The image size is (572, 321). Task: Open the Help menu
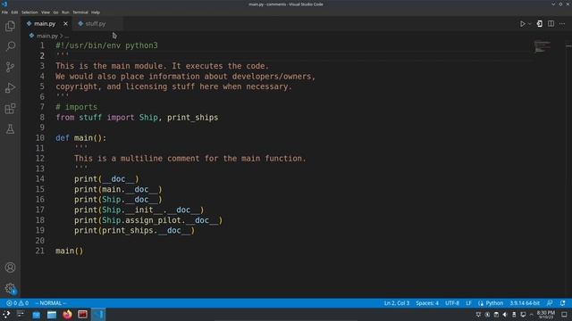96,12
